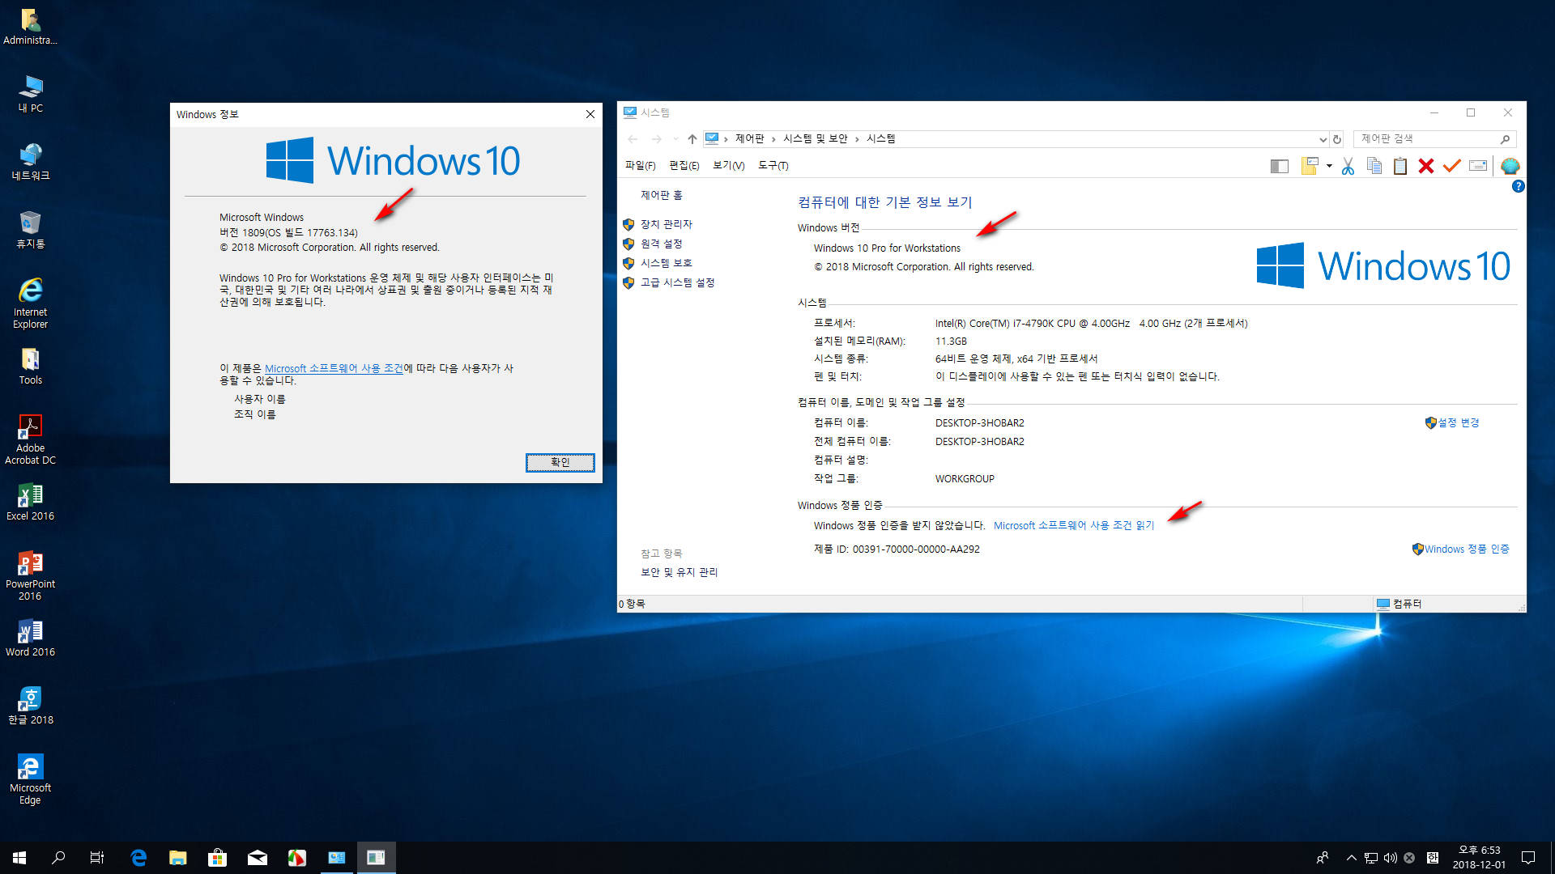Select the Adobe Acrobat DC desktop icon
The height and width of the screenshot is (874, 1555).
pos(30,439)
